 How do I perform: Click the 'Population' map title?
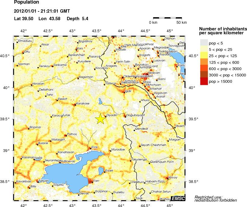tap(26, 2)
